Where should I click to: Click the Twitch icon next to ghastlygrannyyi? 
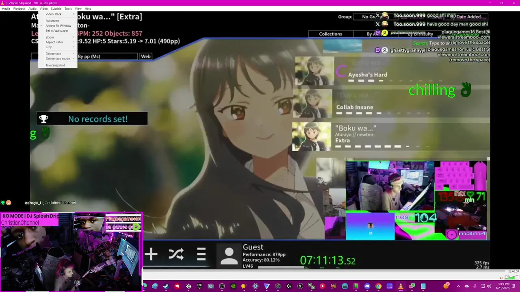click(377, 50)
